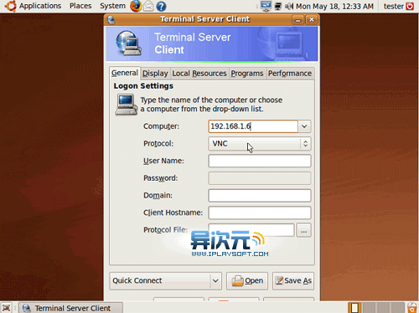Click the User Name input field

coord(260,161)
